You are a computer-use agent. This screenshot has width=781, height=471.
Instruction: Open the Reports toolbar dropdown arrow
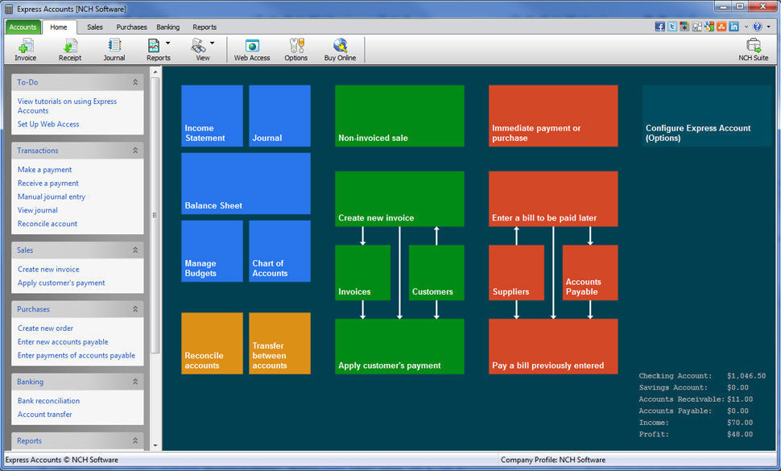click(x=168, y=43)
